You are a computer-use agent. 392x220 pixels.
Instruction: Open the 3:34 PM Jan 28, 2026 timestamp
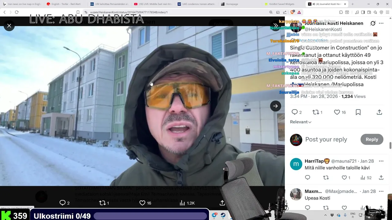click(x=314, y=96)
